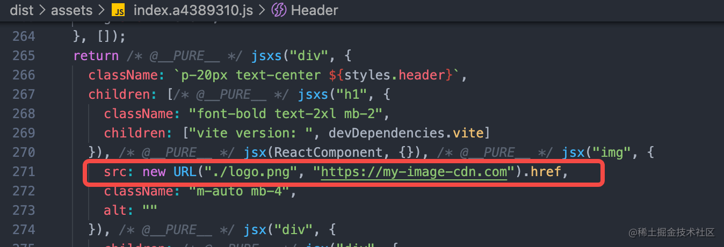Open the assets breadcrumb segment
The height and width of the screenshot is (247, 724).
(71, 10)
